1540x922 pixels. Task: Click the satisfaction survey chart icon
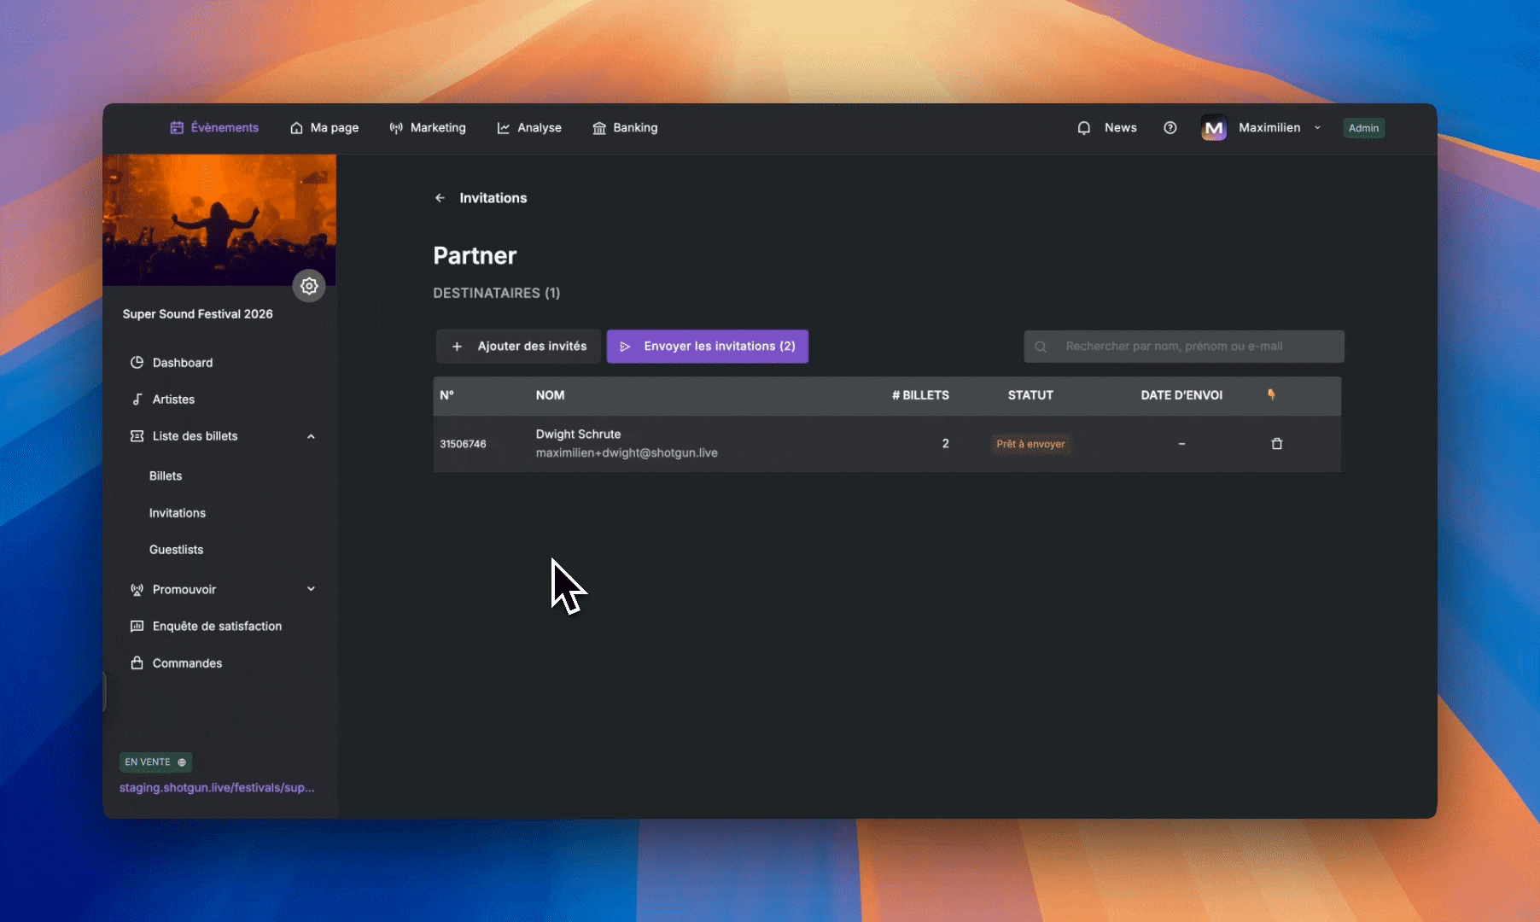click(137, 626)
